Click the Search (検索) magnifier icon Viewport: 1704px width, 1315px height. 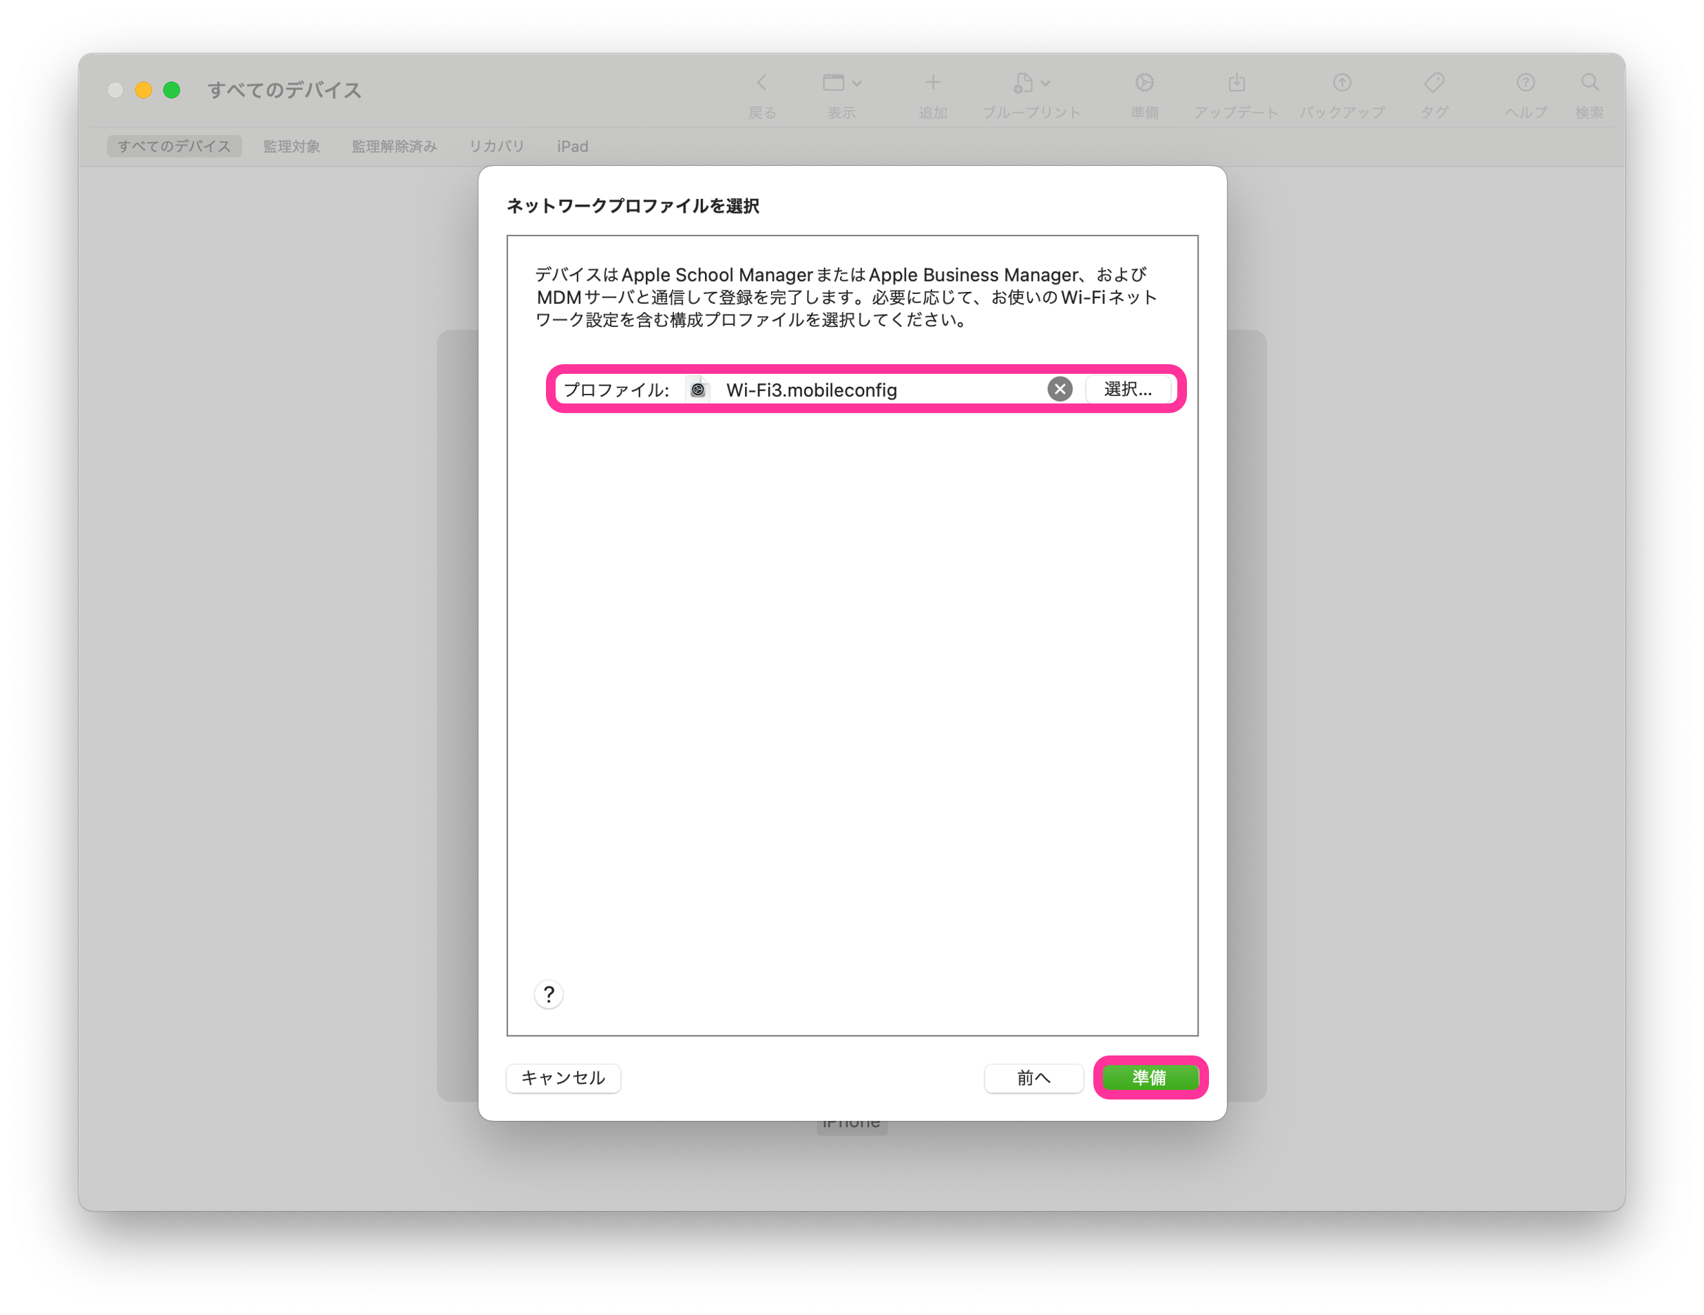coord(1589,83)
